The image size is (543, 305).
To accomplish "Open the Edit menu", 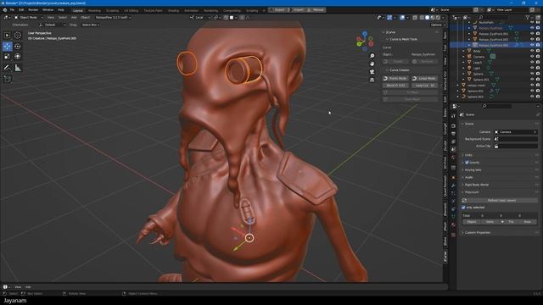I will point(21,10).
